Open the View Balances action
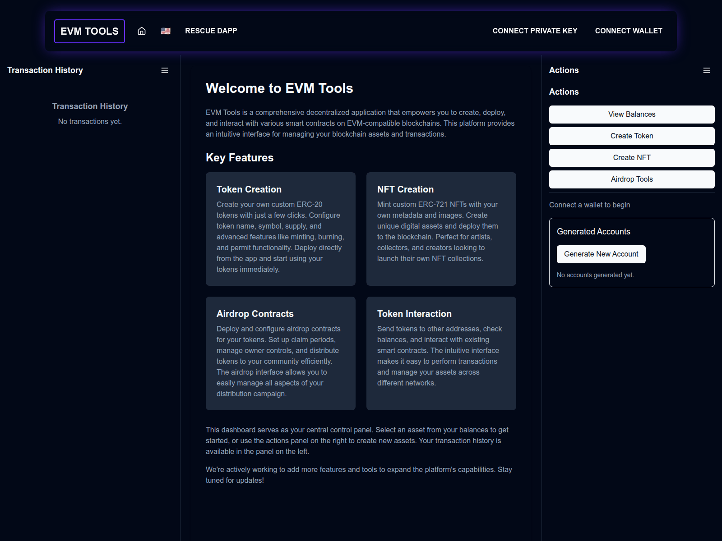Image resolution: width=722 pixels, height=541 pixels. click(x=632, y=115)
